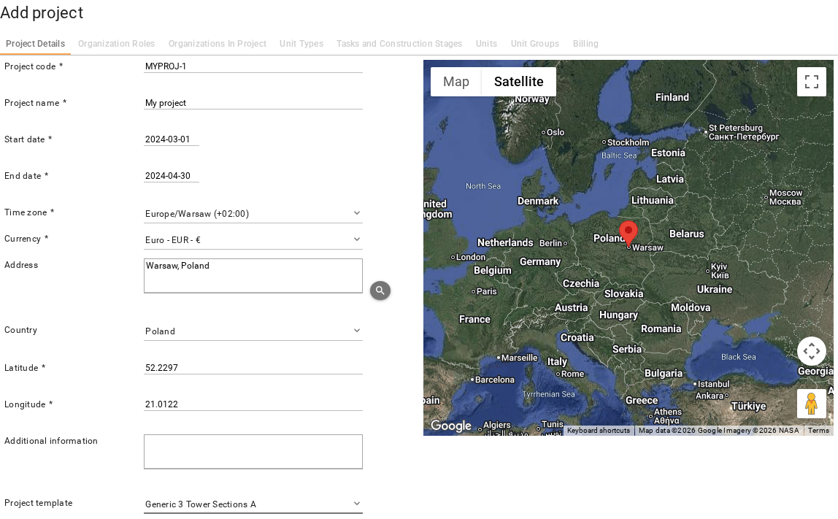Expand the Currency dropdown

pyautogui.click(x=253, y=240)
